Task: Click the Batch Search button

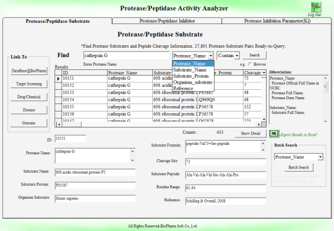Action: pos(299,167)
